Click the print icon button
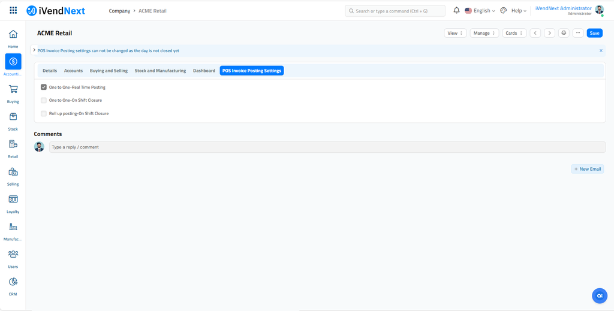This screenshot has width=614, height=311. [564, 33]
